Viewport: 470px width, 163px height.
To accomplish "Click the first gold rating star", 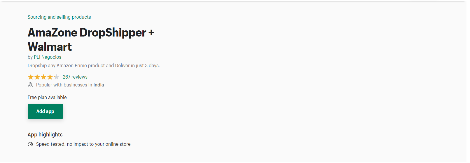I will (31, 77).
